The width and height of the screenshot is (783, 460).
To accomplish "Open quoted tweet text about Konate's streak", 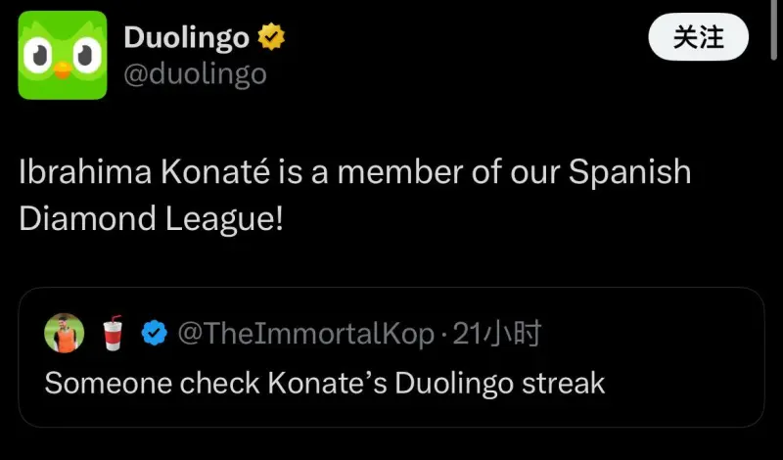I will (324, 382).
